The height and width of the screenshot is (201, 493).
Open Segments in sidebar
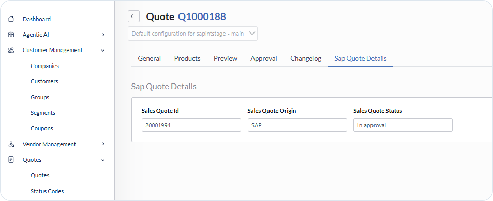43,113
